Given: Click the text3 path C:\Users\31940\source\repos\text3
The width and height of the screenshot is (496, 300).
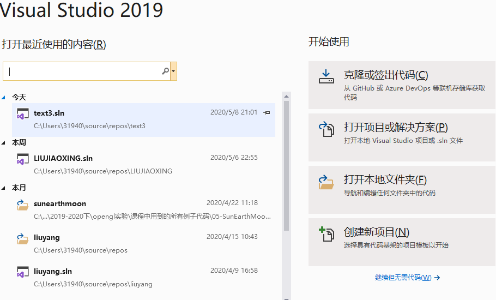Looking at the screenshot, I should click(89, 126).
